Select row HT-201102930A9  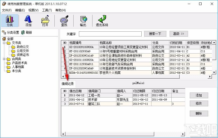click(x=137, y=51)
